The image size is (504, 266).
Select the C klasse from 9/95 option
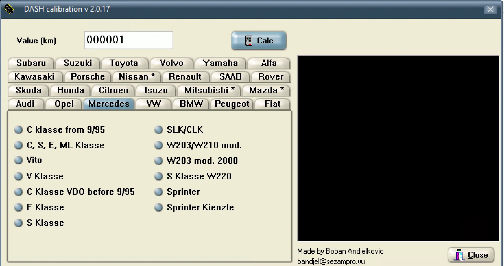click(60, 130)
